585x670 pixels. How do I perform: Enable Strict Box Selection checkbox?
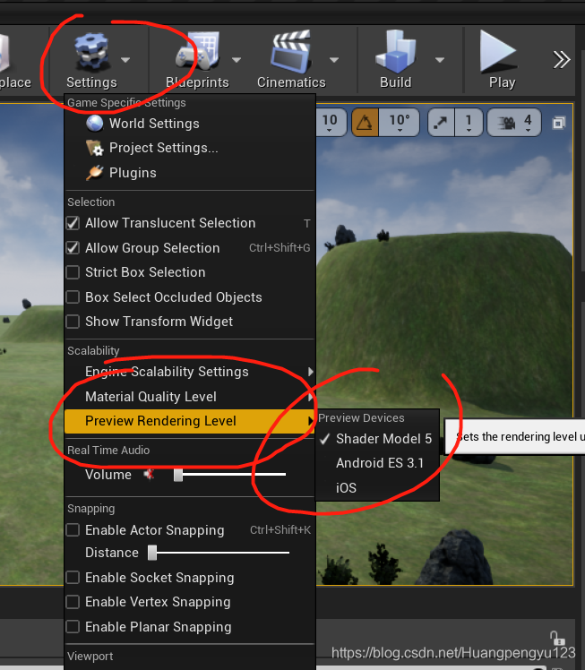(x=73, y=272)
